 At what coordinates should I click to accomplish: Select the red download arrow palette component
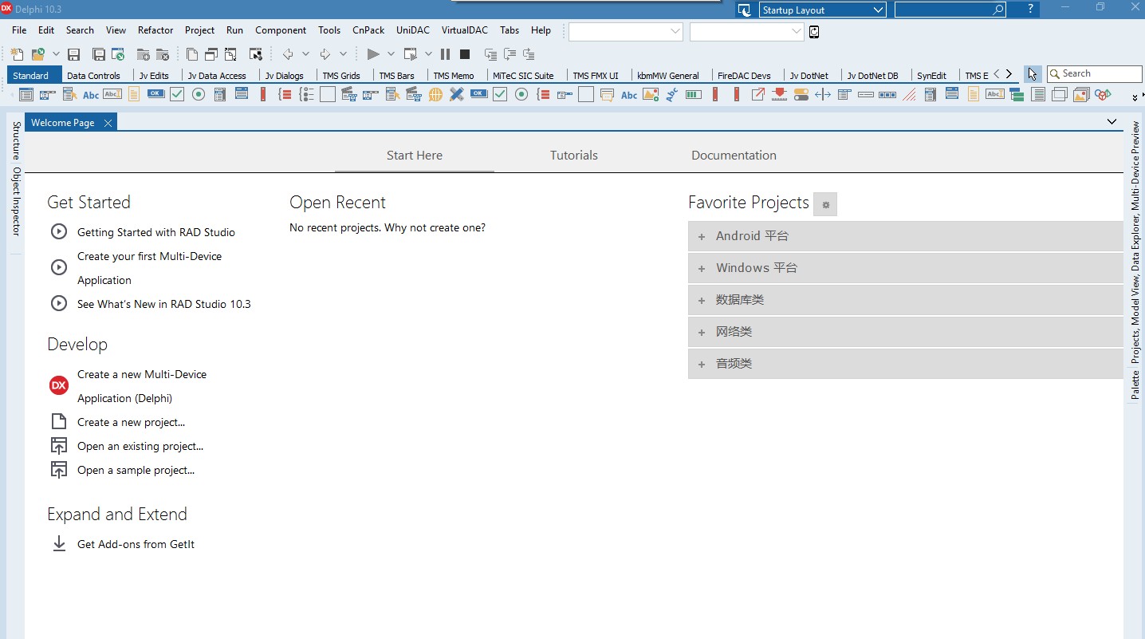pyautogui.click(x=780, y=94)
